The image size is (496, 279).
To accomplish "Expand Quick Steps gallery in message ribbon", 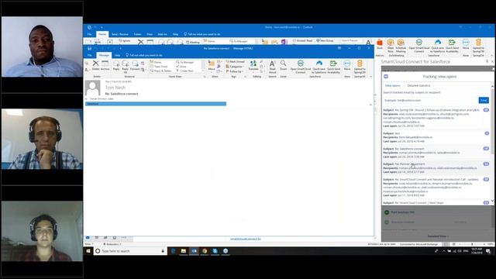I will (203, 71).
